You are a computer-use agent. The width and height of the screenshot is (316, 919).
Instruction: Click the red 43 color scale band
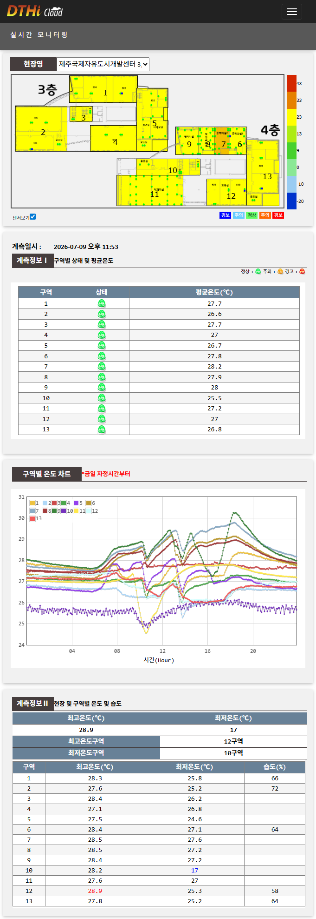(291, 83)
